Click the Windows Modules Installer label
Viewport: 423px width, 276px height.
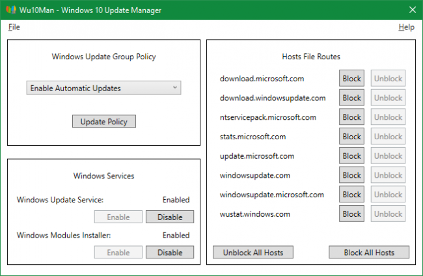pos(64,235)
